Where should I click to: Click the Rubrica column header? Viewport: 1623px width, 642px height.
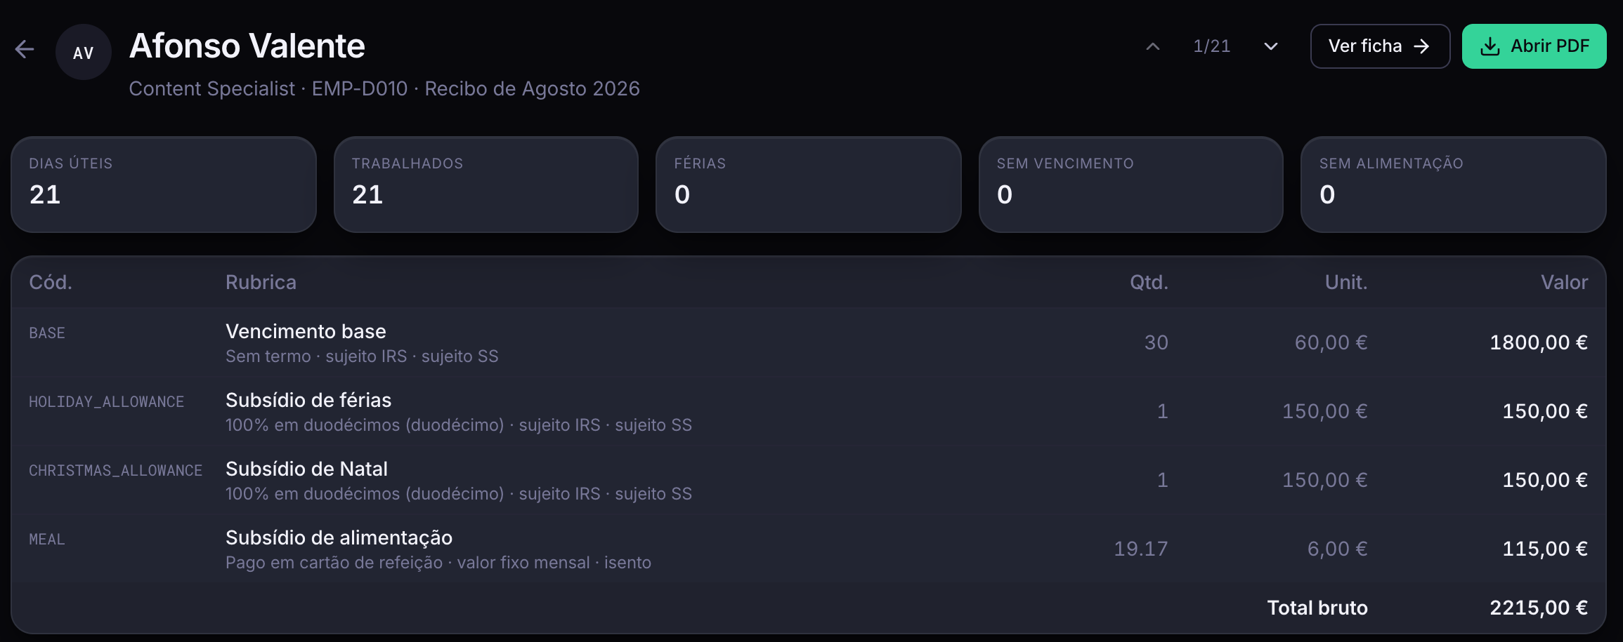click(261, 282)
